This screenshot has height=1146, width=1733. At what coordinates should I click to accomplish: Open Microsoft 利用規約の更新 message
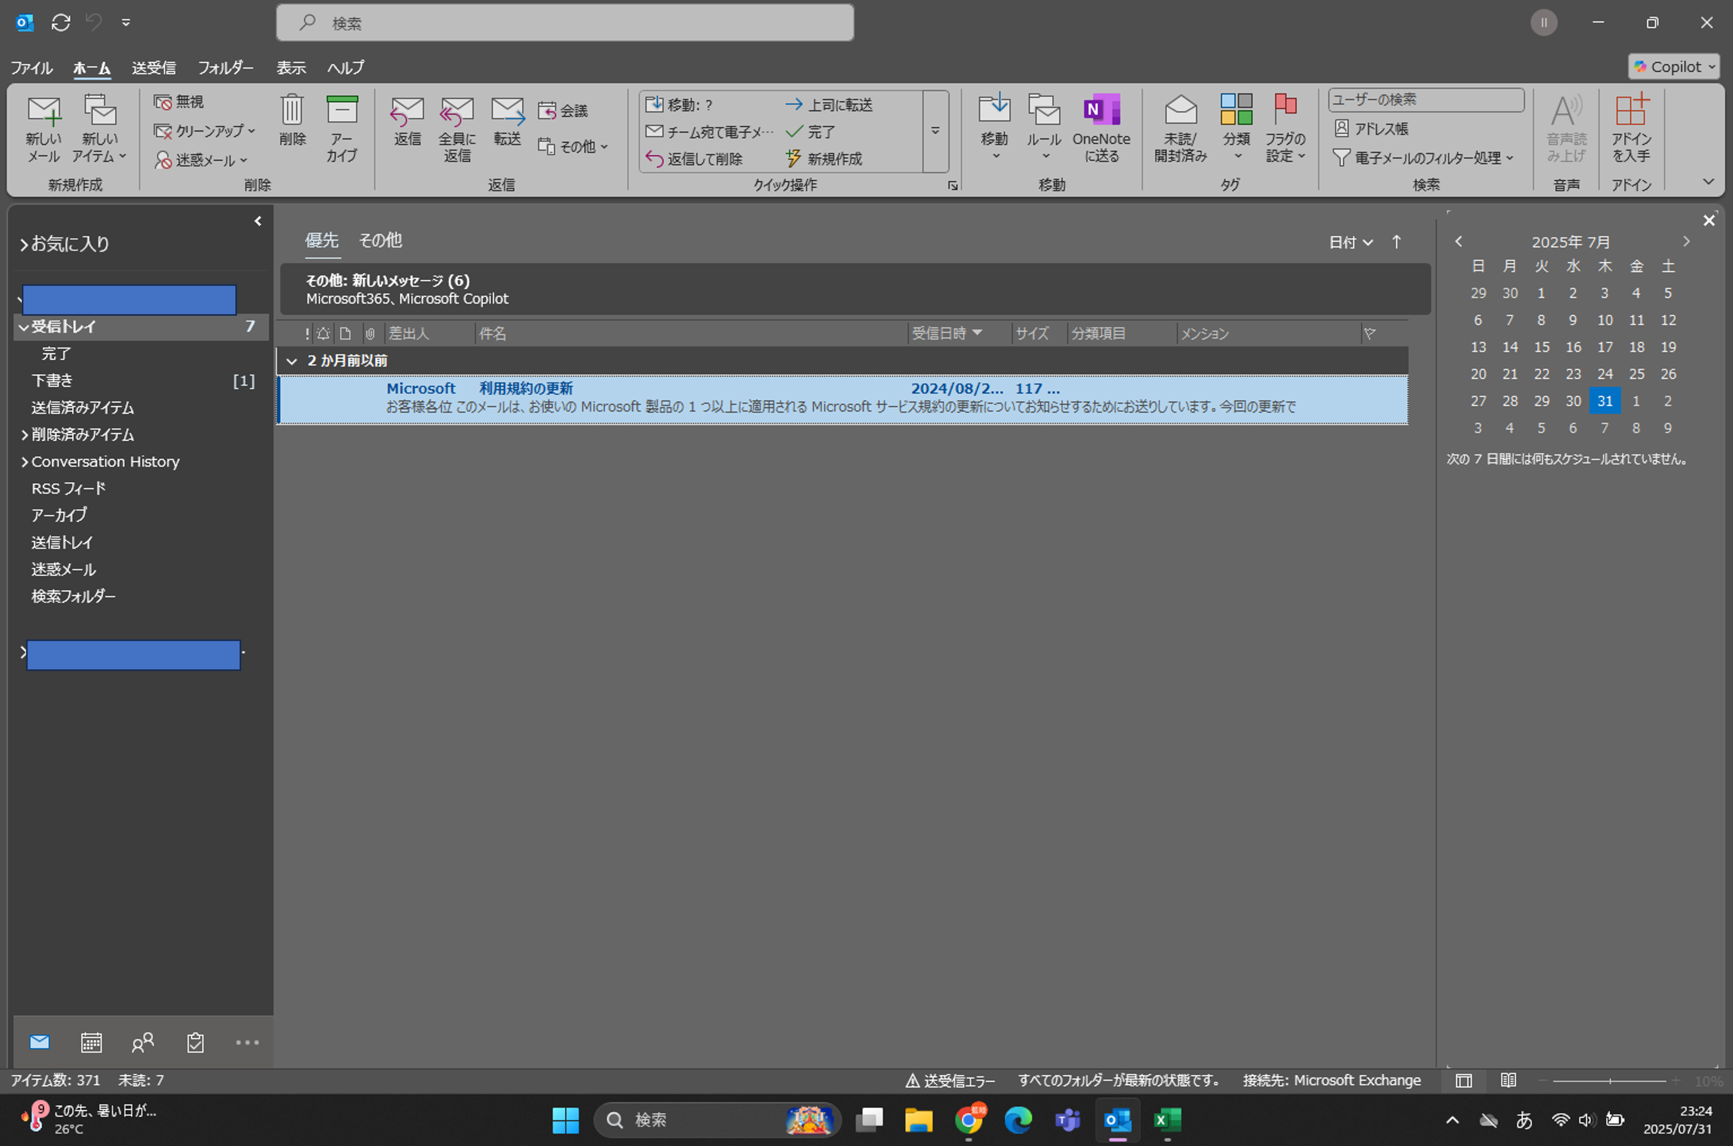[843, 399]
